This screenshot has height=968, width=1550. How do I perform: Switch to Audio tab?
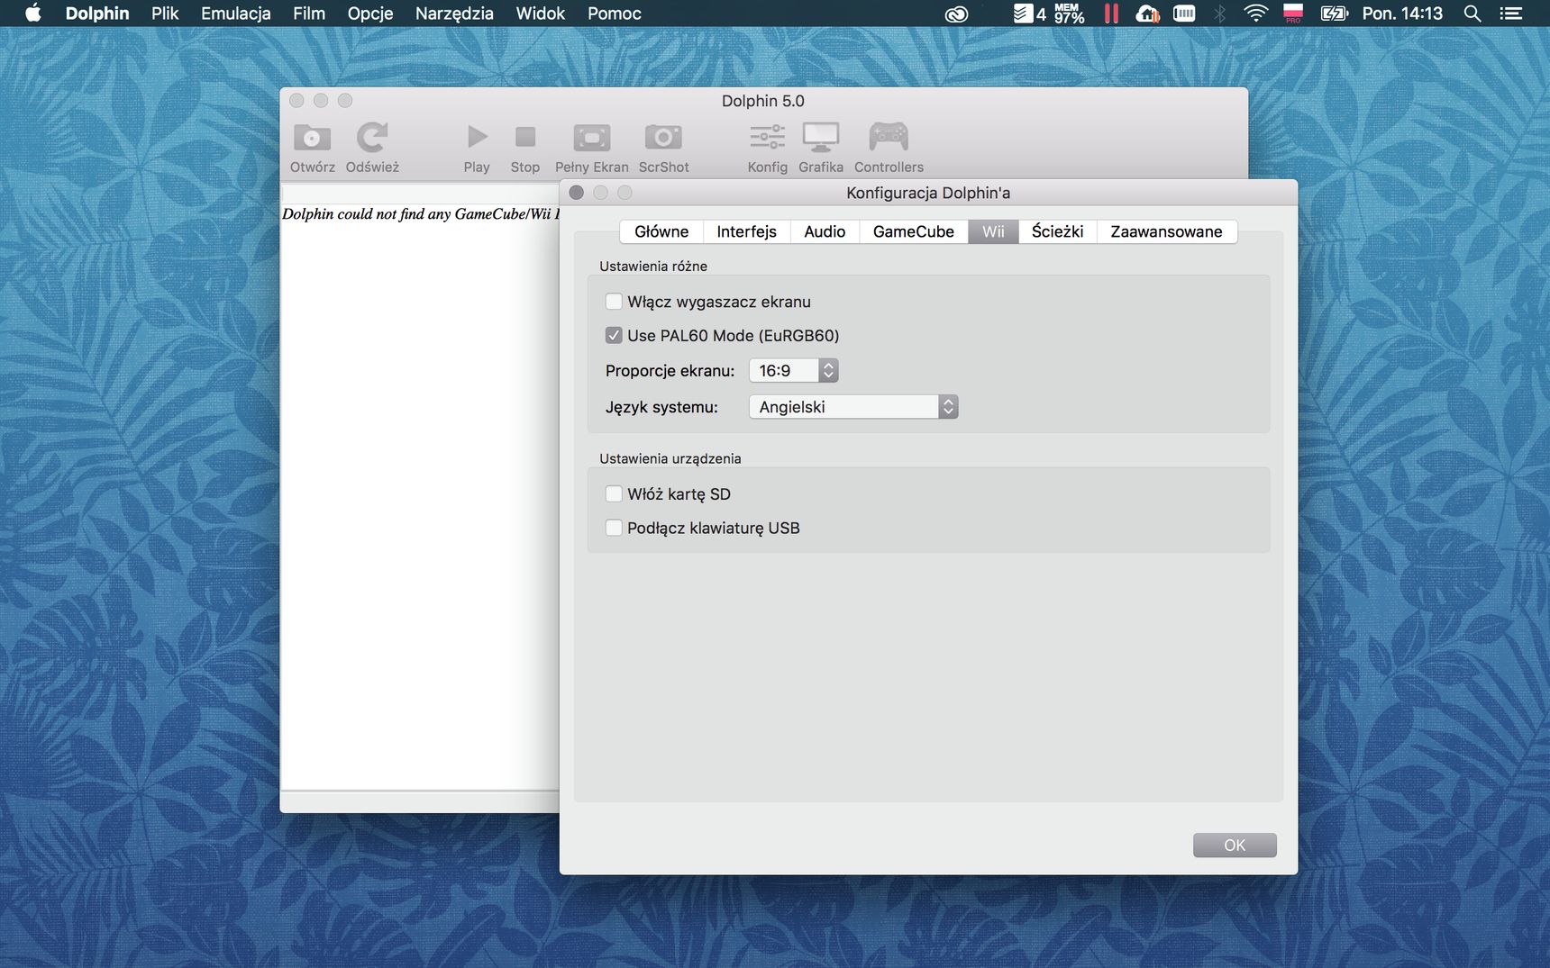tap(825, 231)
